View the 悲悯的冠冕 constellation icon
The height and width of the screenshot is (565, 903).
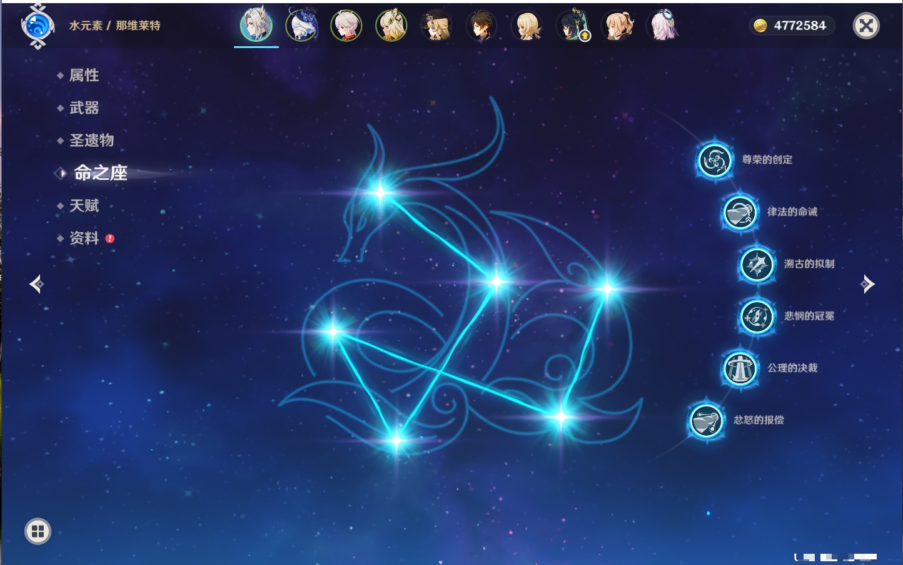click(757, 316)
